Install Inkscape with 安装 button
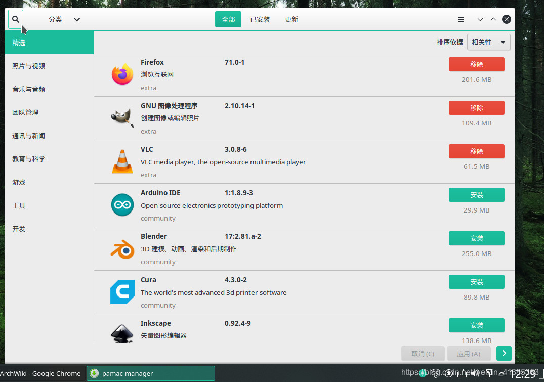Viewport: 544px width, 382px height. 476,325
